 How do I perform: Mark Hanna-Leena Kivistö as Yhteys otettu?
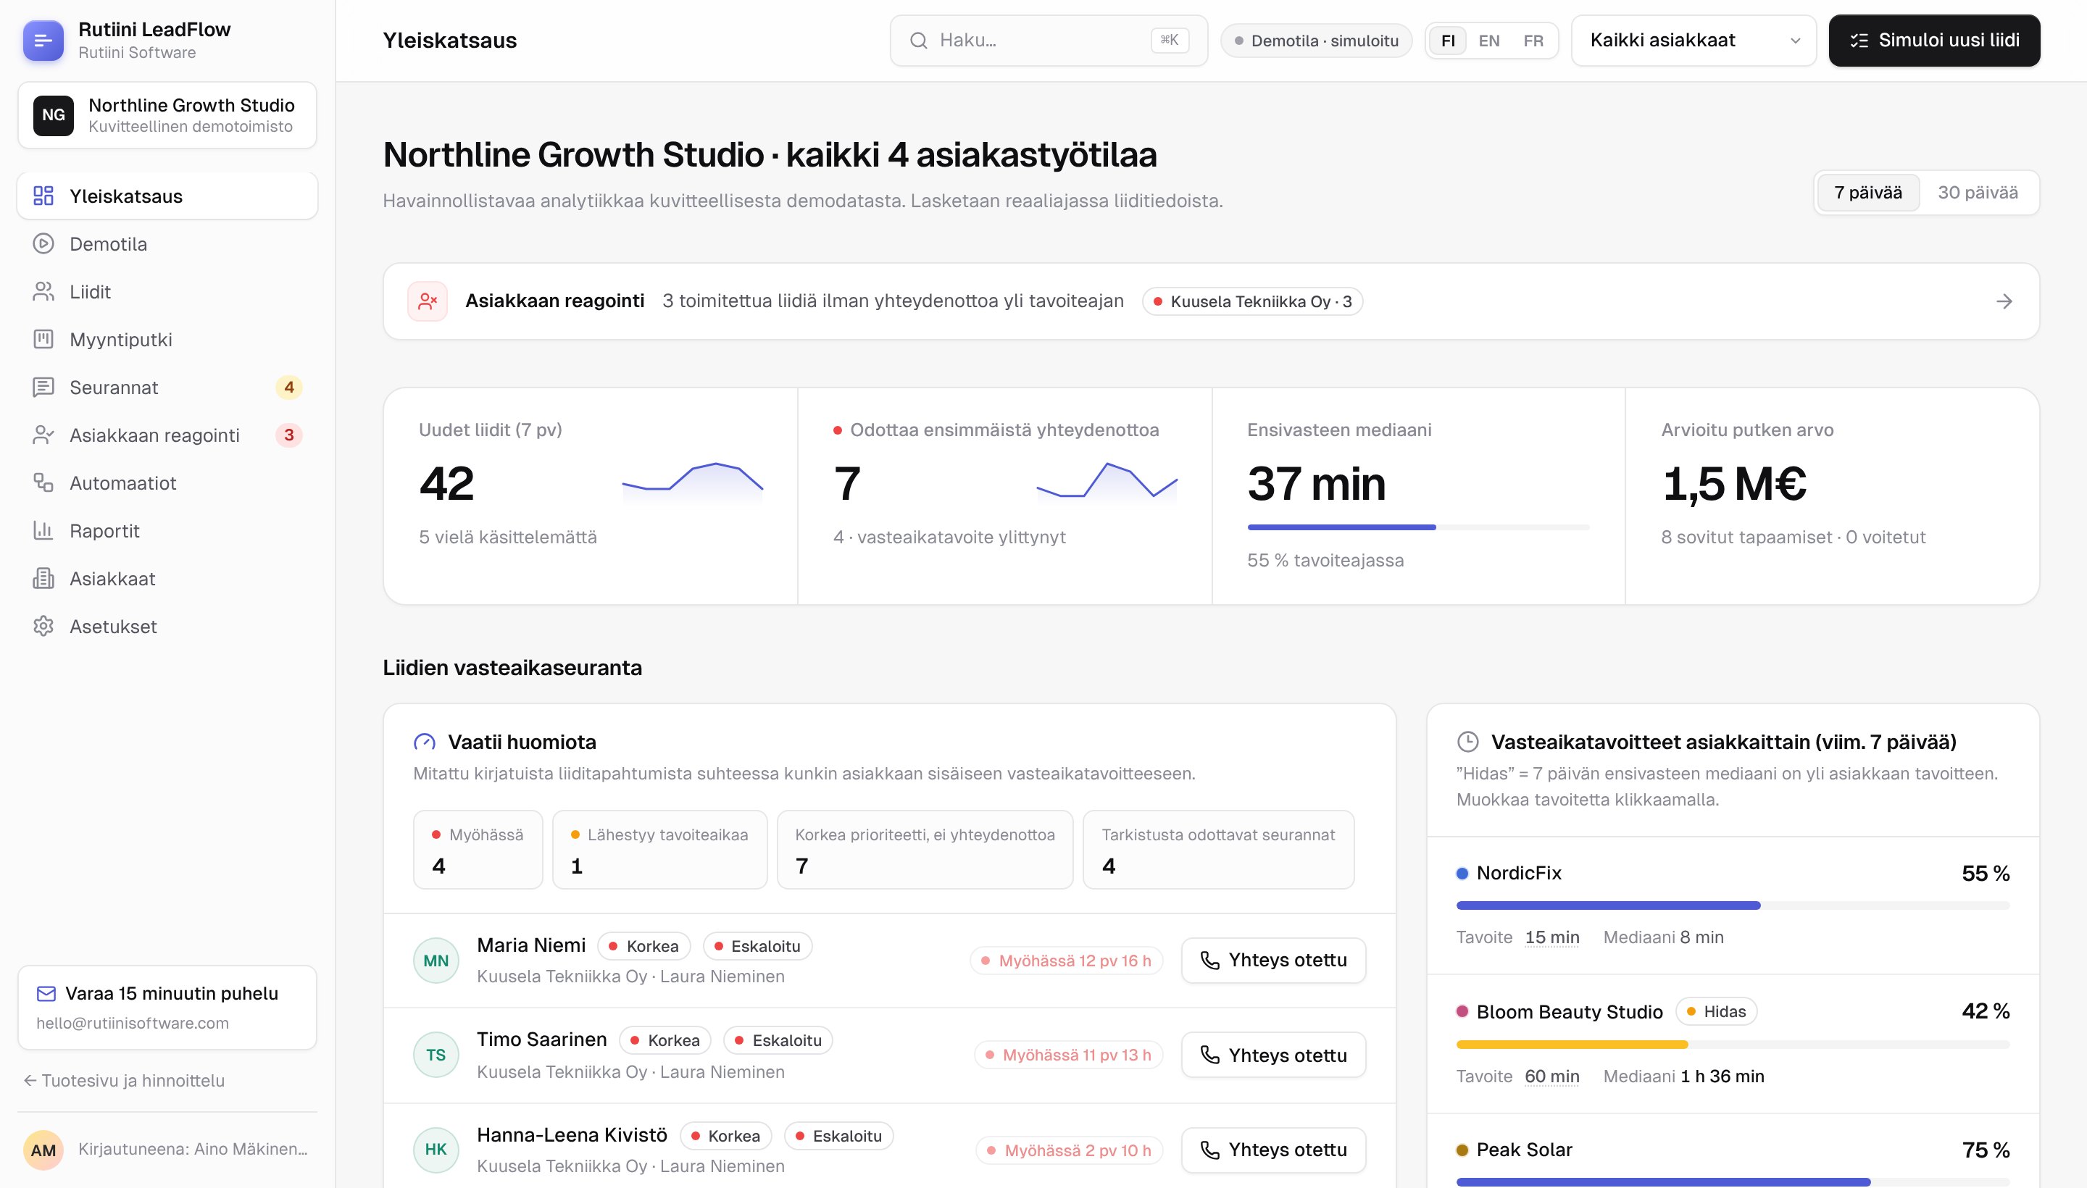pos(1273,1150)
